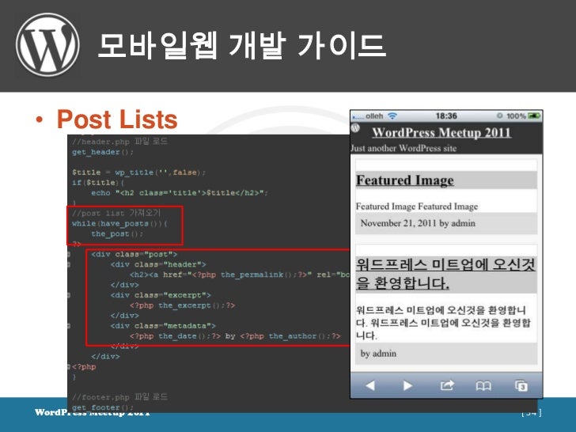Open the Featured Image post title link

405,180
